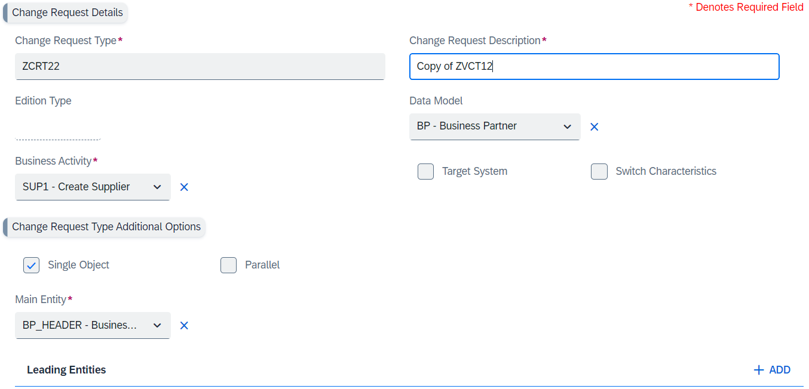Uncheck the Single Object checkbox
The image size is (809, 389).
click(x=31, y=265)
